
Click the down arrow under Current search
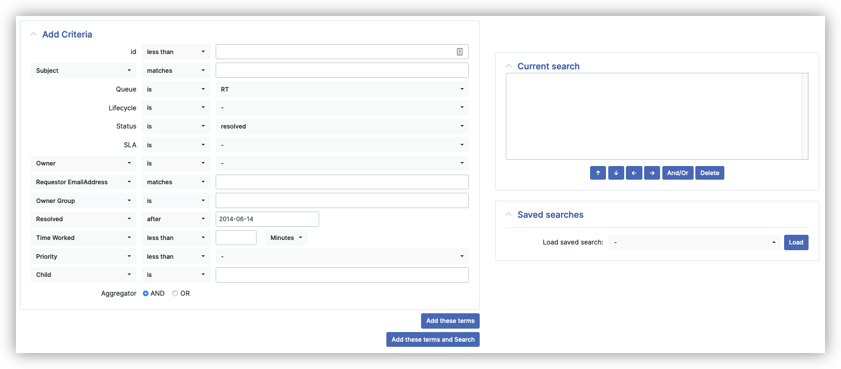[616, 172]
